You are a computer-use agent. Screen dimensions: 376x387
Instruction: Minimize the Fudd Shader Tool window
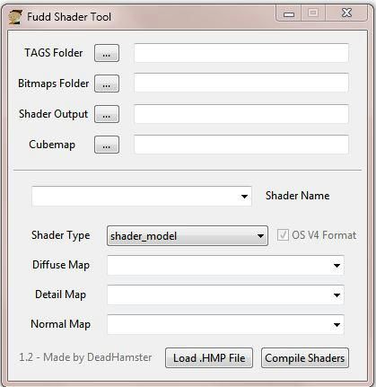(289, 13)
